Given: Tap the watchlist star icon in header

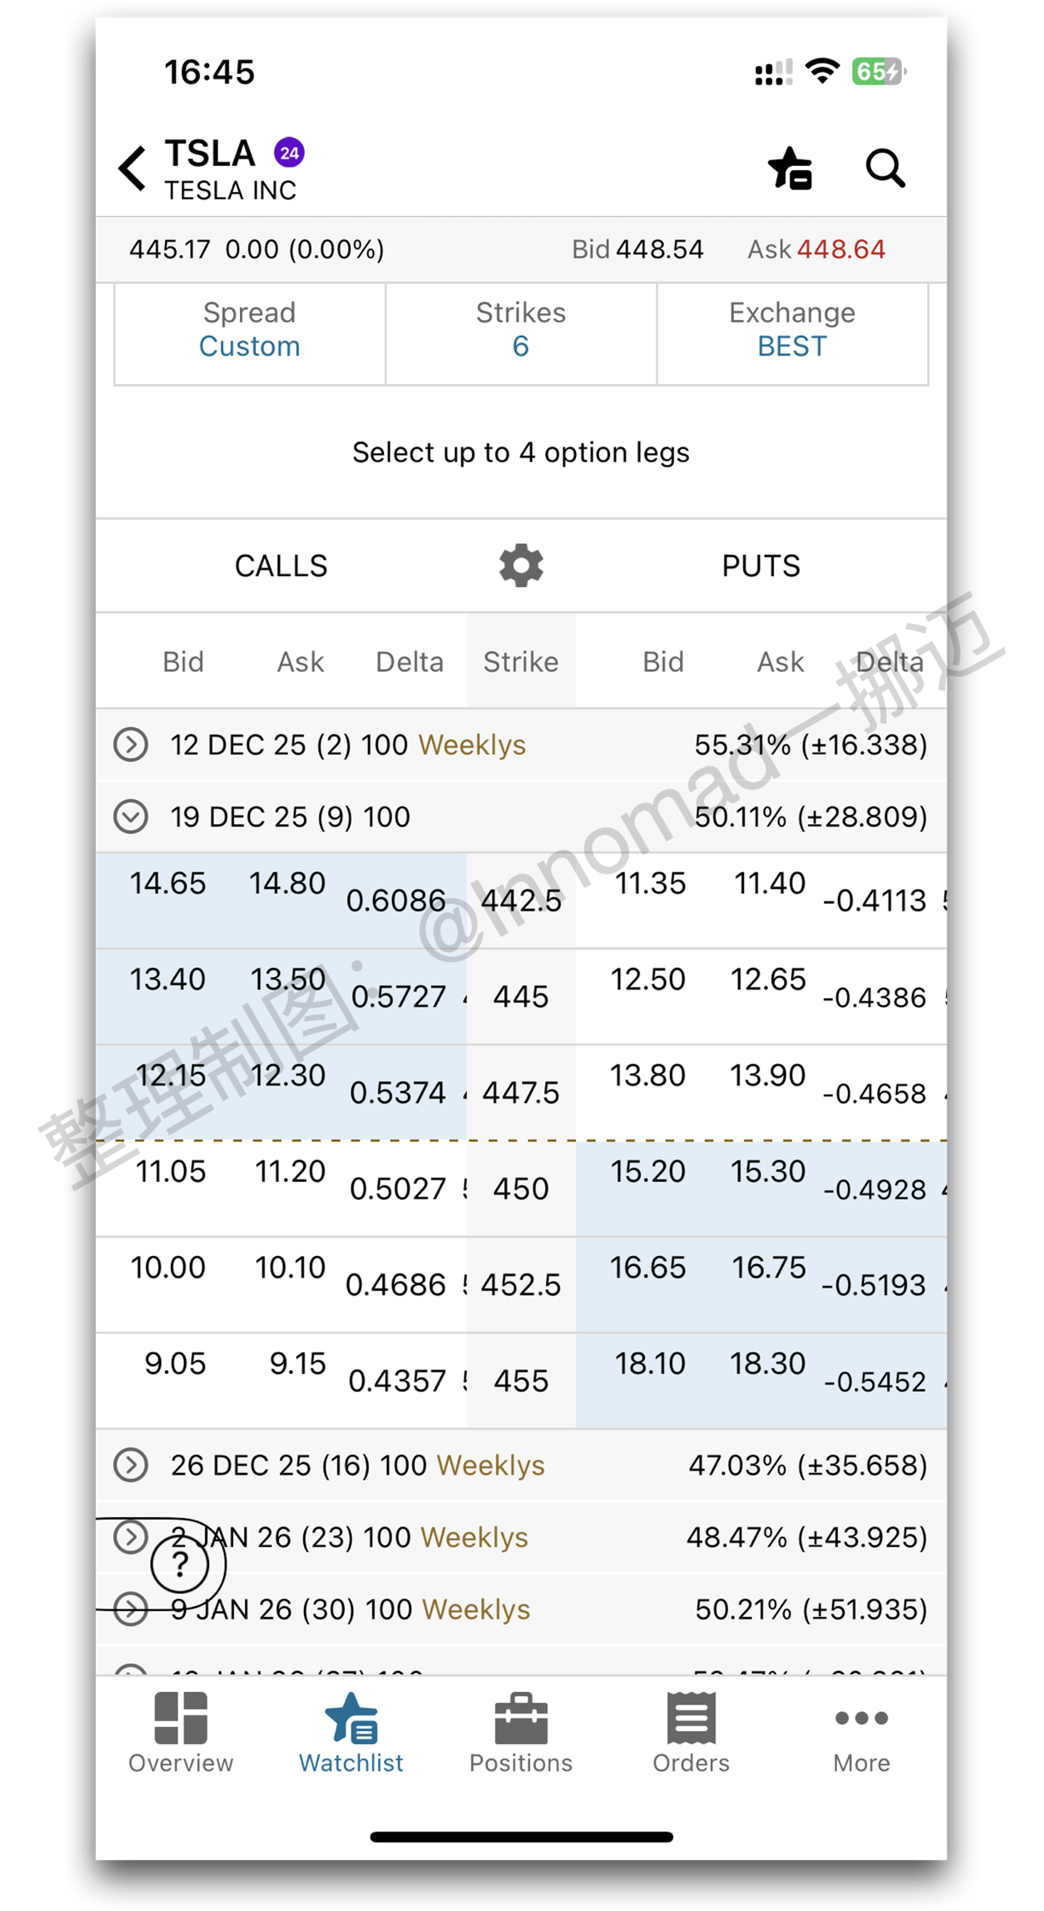Looking at the screenshot, I should tap(790, 169).
